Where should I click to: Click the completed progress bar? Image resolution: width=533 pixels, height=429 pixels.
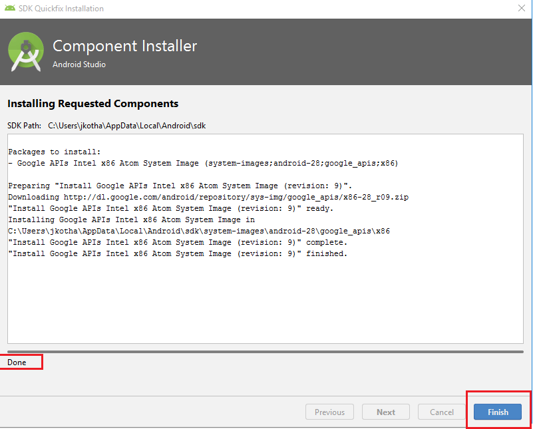pos(266,351)
